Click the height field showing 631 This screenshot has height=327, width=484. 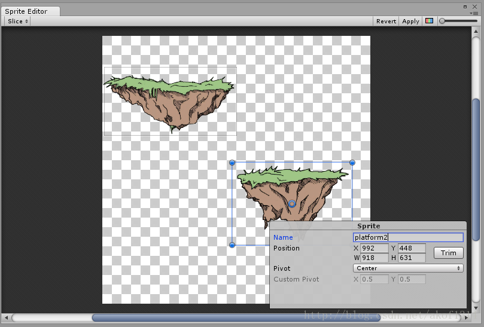pos(412,258)
